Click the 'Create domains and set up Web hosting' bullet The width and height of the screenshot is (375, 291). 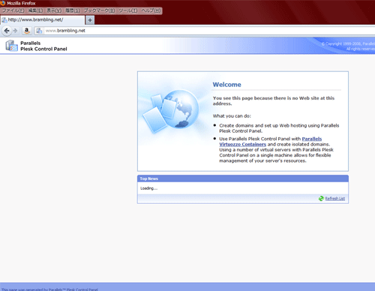click(279, 128)
